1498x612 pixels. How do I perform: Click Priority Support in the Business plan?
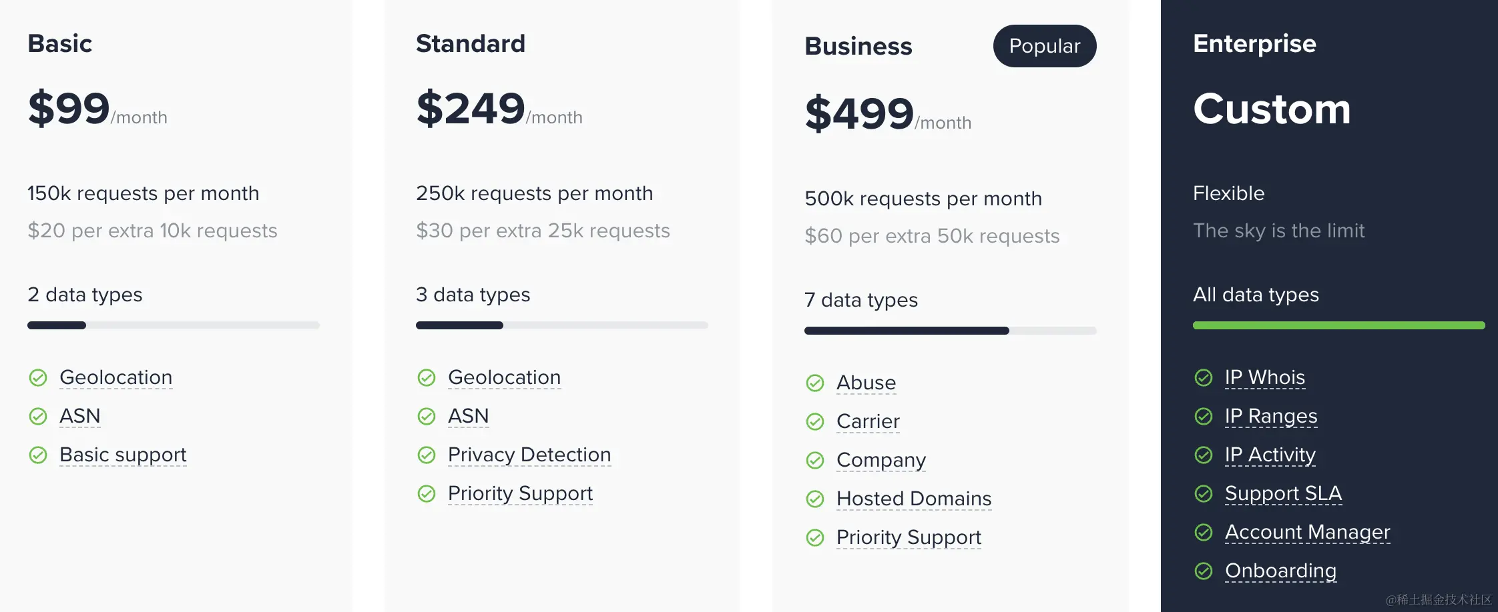pos(908,537)
